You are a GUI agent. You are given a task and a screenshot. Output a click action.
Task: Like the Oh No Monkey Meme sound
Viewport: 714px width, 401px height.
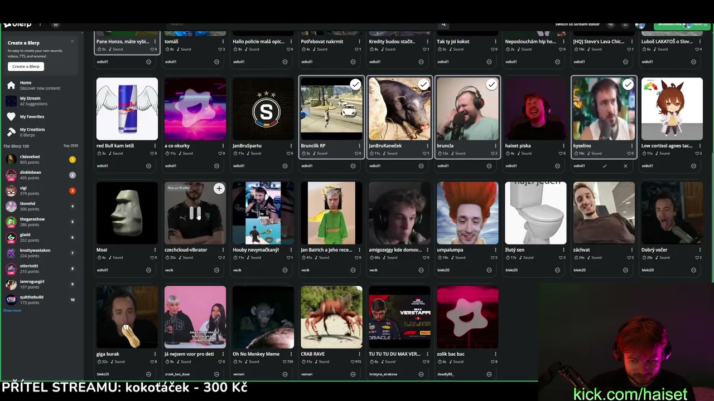tap(286, 361)
